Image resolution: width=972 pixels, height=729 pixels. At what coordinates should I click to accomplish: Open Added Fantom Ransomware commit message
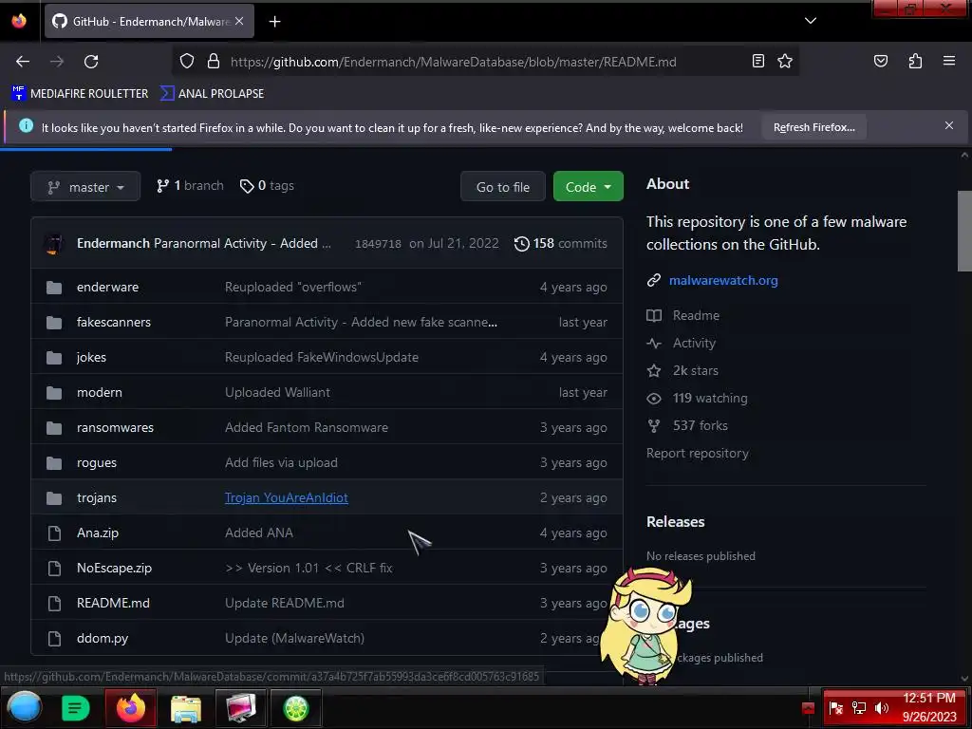[x=307, y=428]
